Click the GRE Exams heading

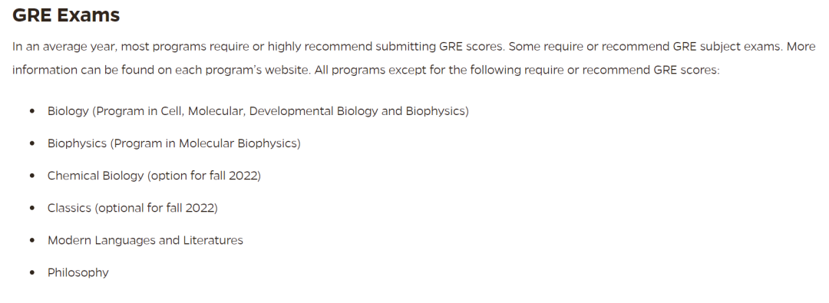[66, 15]
